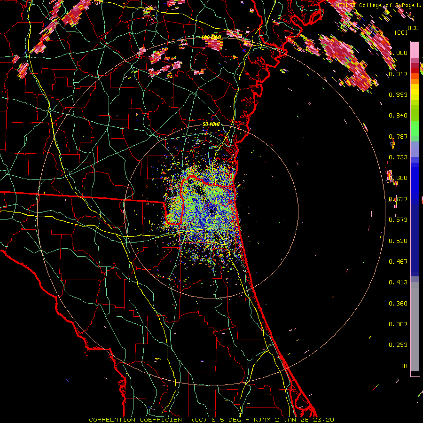This screenshot has height=423, width=423.
Task: Pick the lavender segment of color bar
Action: 415,149
